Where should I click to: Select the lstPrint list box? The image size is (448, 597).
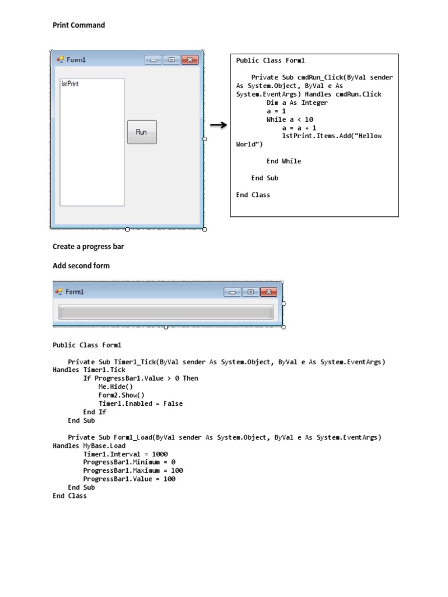click(92, 142)
